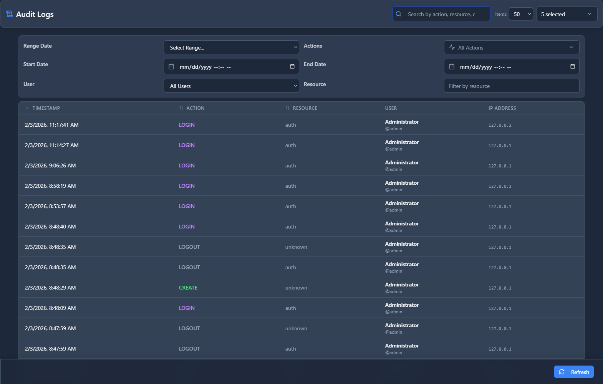The height and width of the screenshot is (384, 603).
Task: Open the All Users dropdown
Action: pos(231,86)
